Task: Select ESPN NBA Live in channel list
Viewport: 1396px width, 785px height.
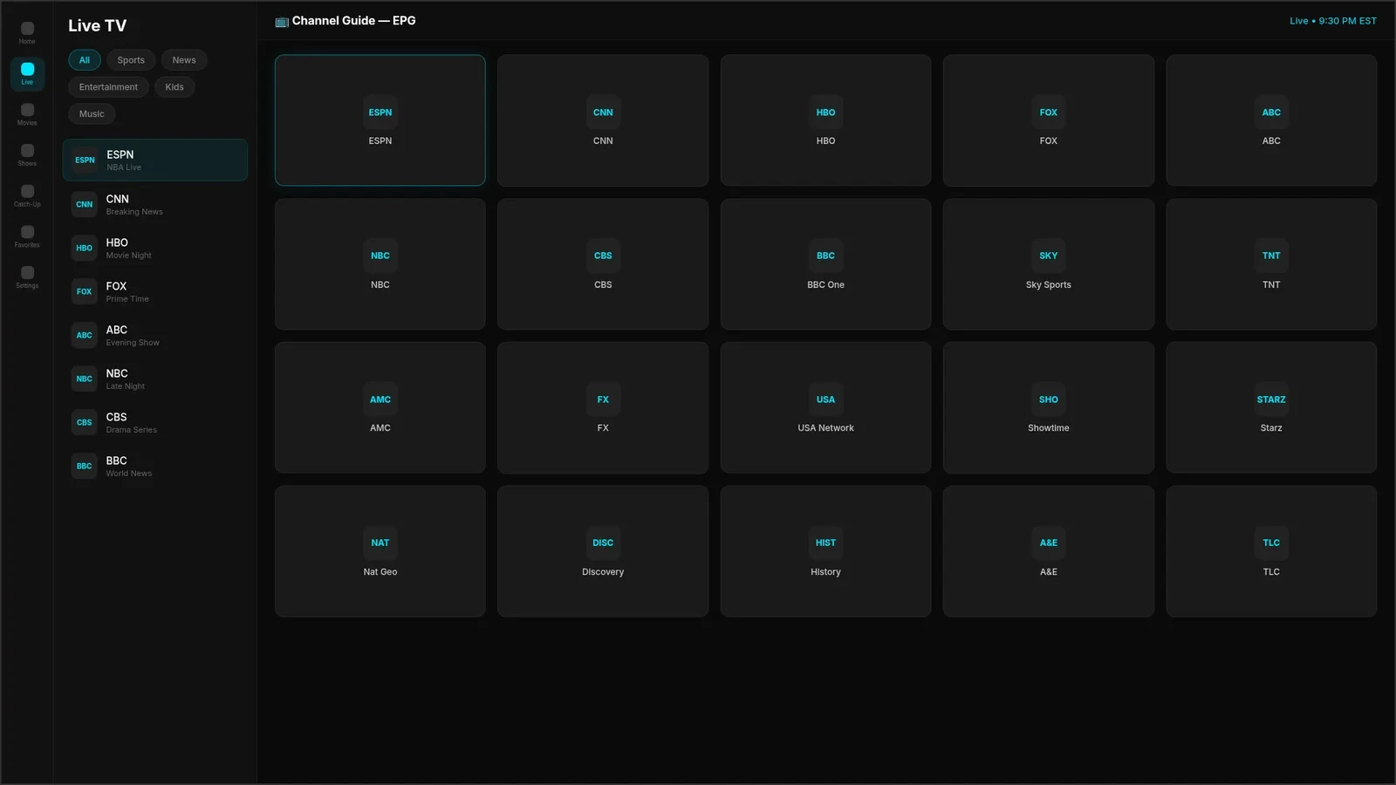Action: (x=155, y=160)
